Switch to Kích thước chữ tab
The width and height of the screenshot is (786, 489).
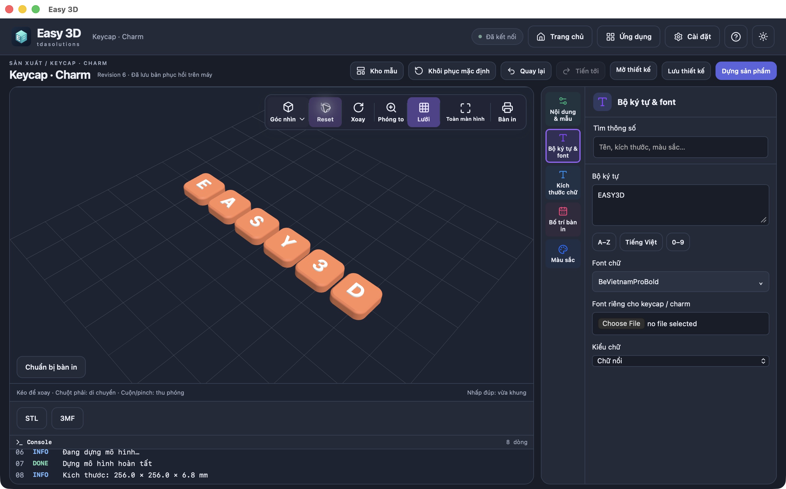pos(563,183)
